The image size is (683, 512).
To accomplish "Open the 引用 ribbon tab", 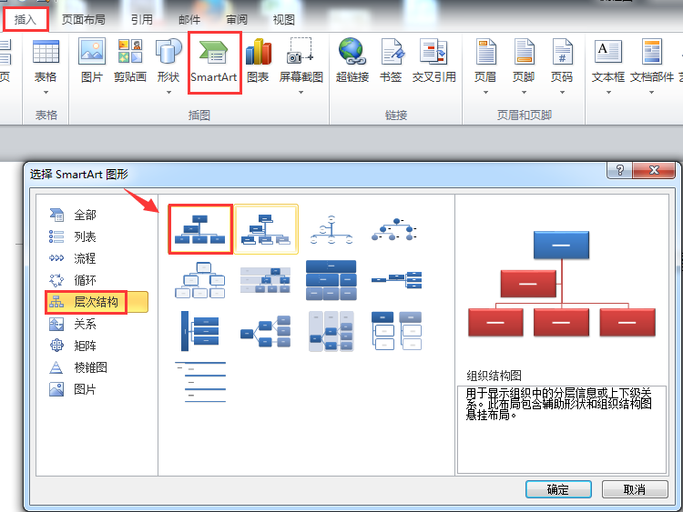I will click(141, 20).
